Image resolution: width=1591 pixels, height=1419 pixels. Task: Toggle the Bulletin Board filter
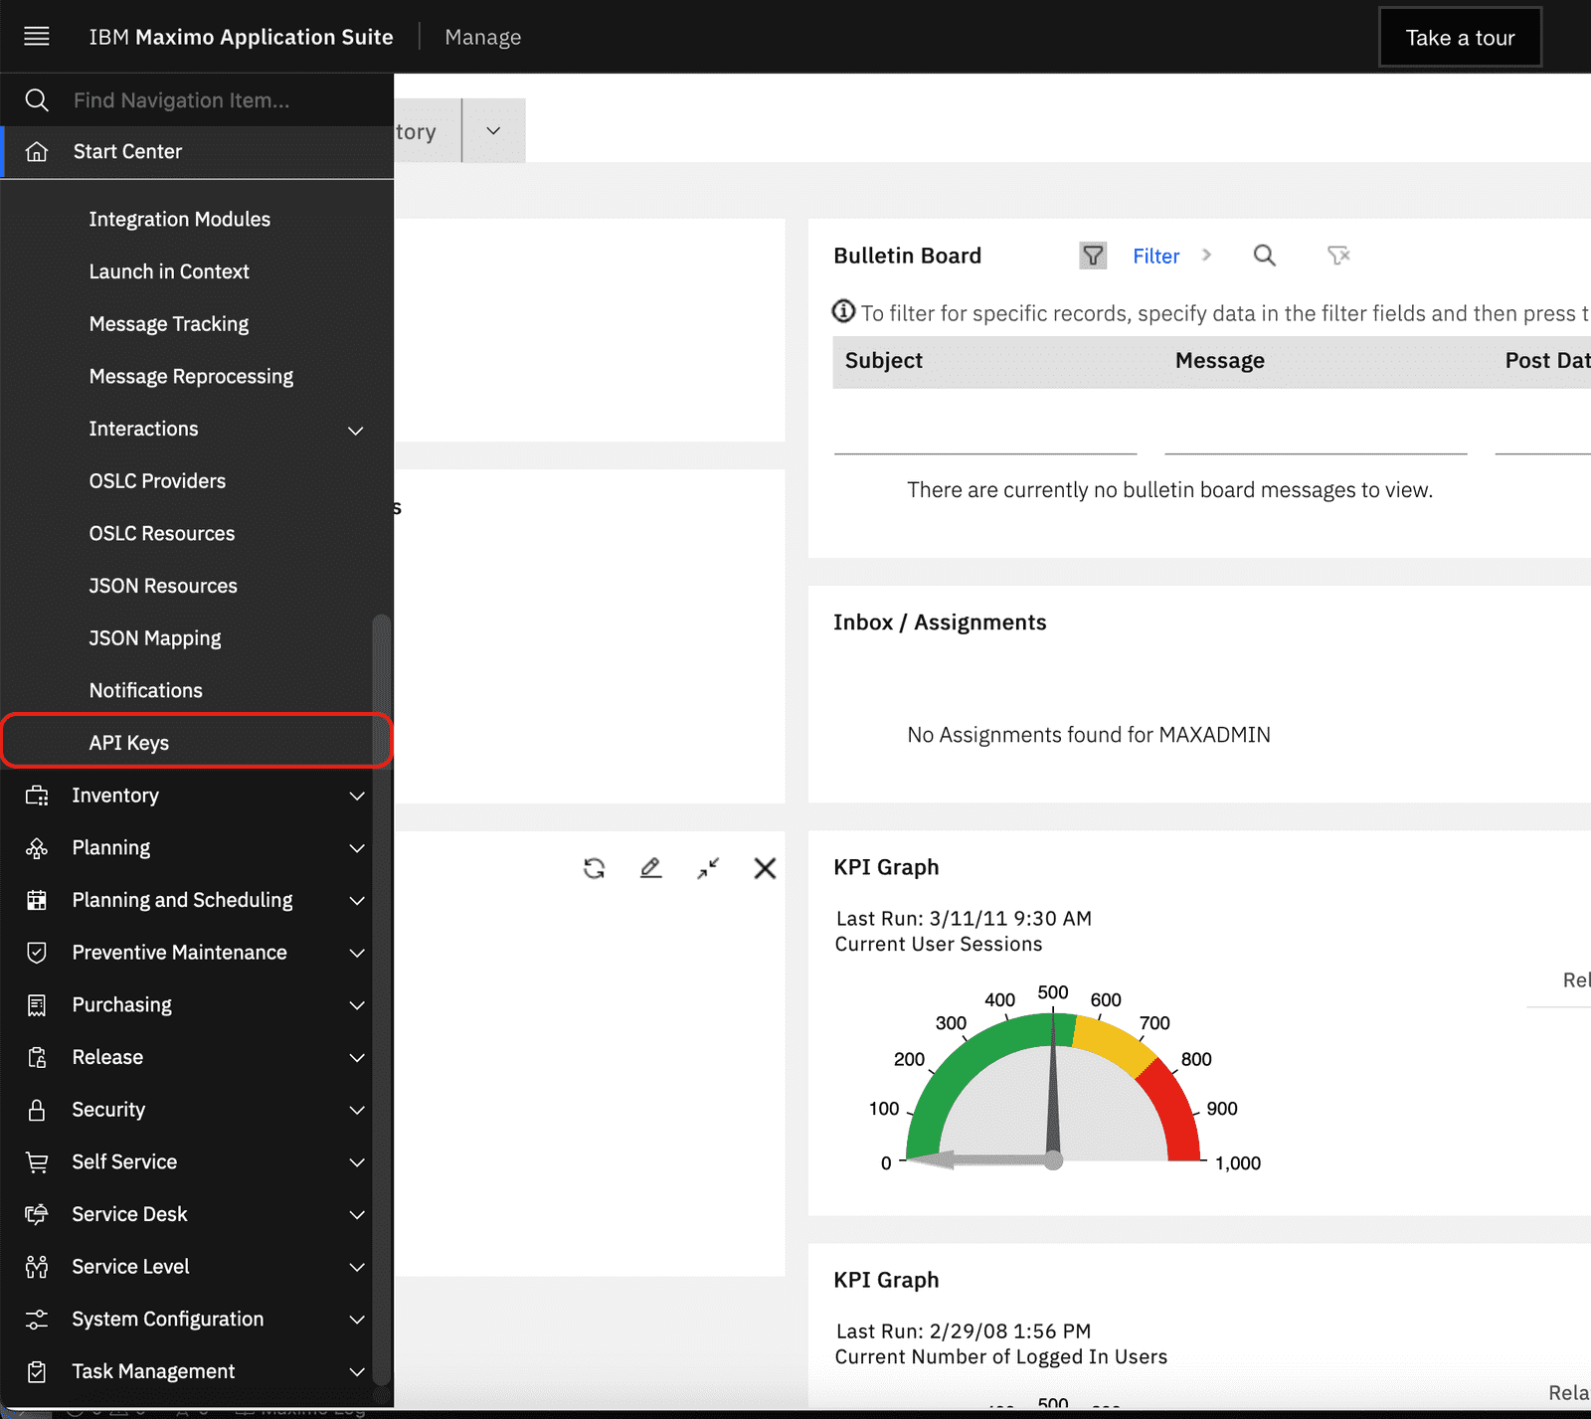pos(1092,256)
